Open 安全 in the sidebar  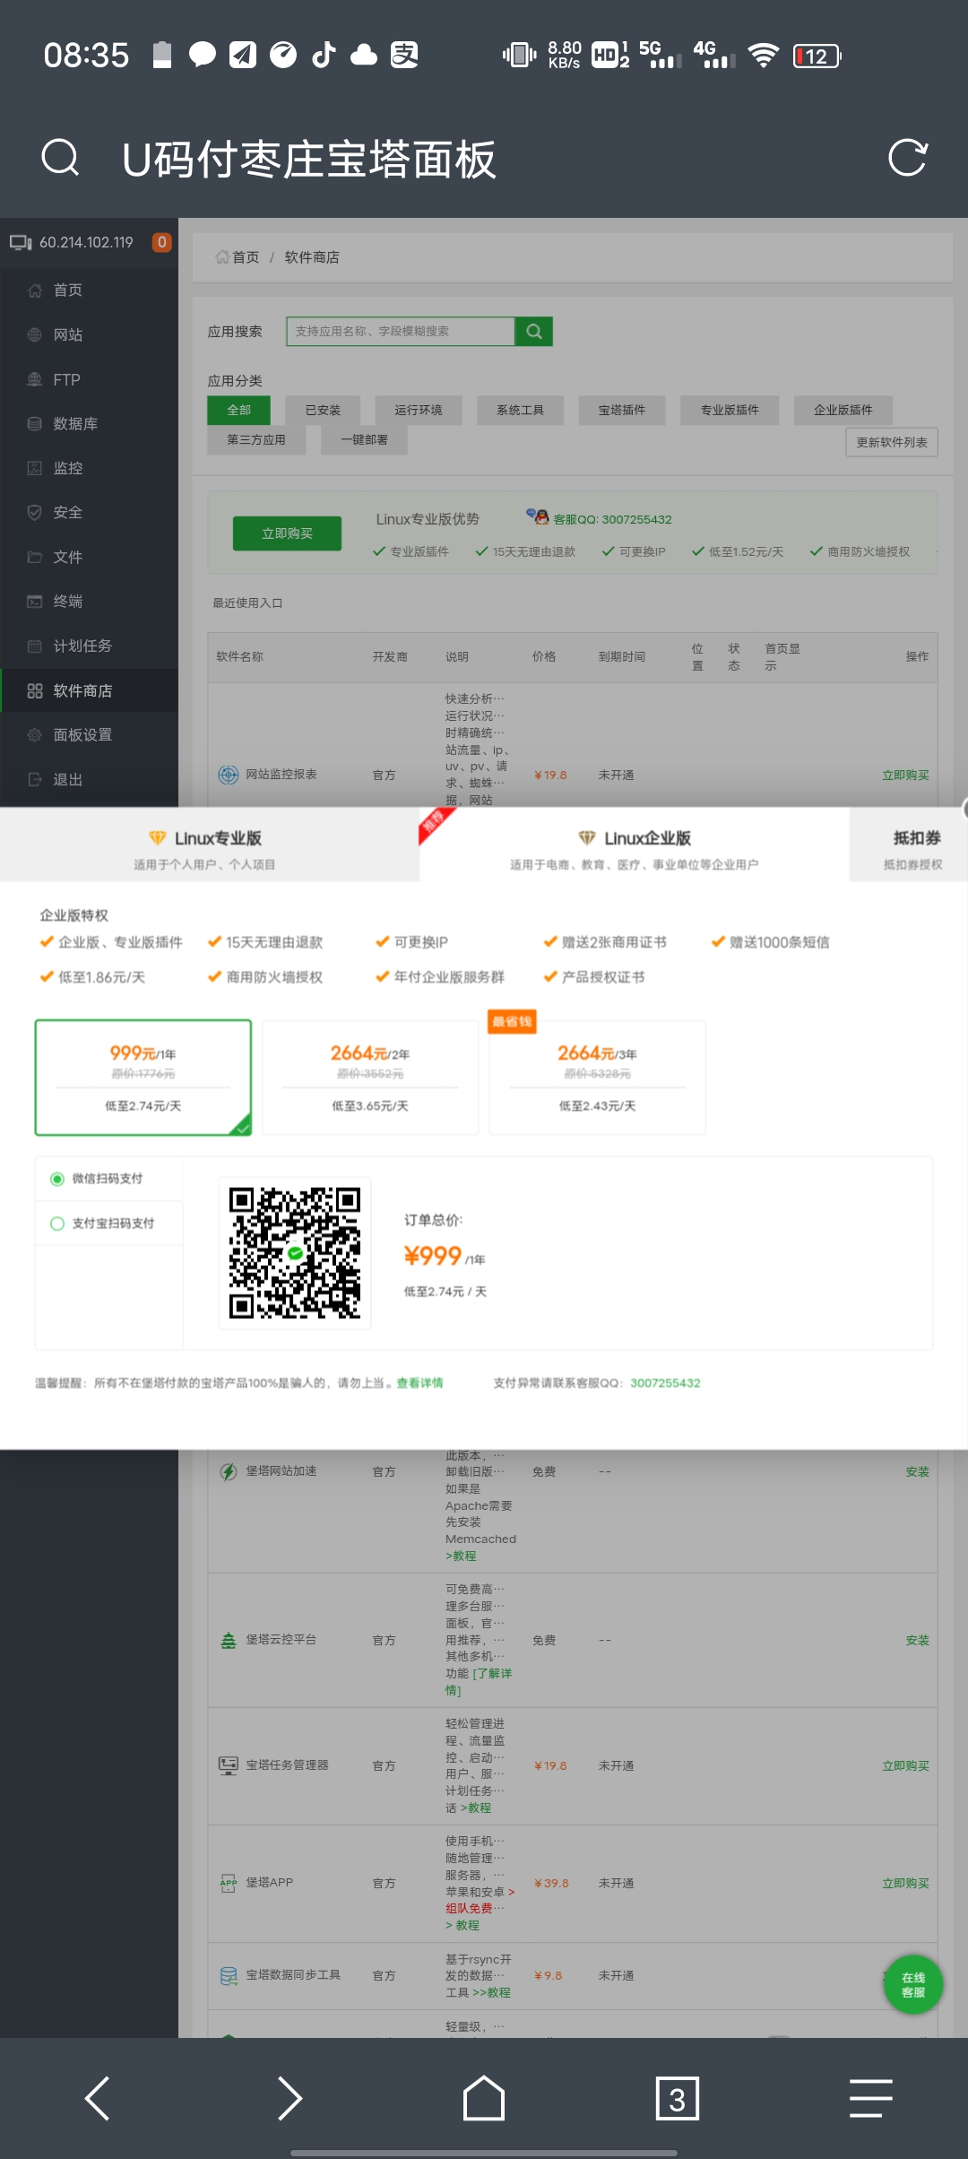pos(90,512)
